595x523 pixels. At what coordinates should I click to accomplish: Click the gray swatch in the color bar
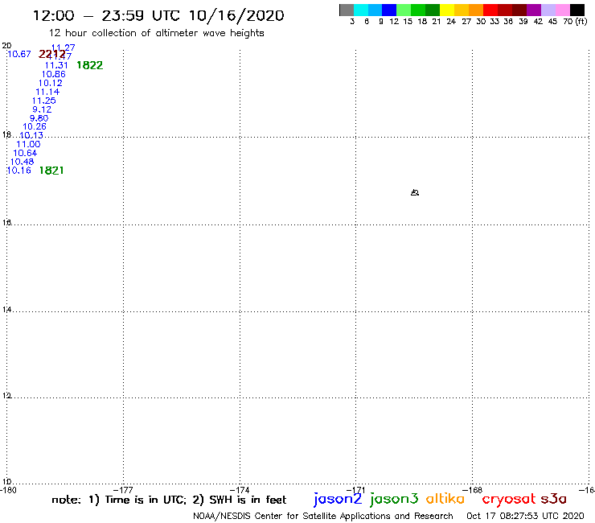click(347, 10)
